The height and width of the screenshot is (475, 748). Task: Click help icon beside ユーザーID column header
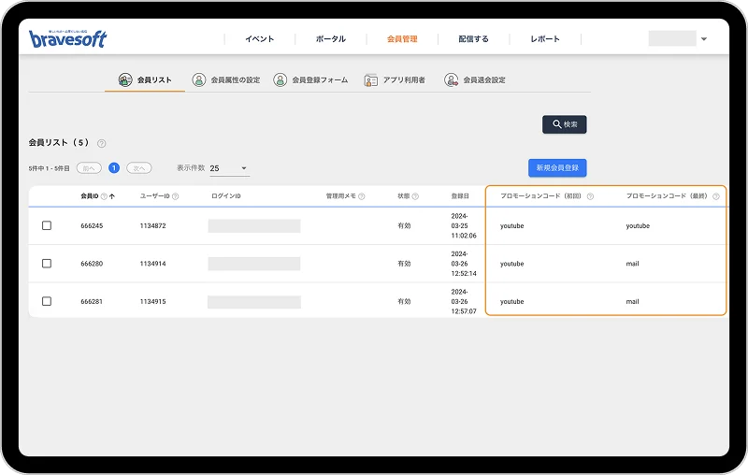click(175, 196)
